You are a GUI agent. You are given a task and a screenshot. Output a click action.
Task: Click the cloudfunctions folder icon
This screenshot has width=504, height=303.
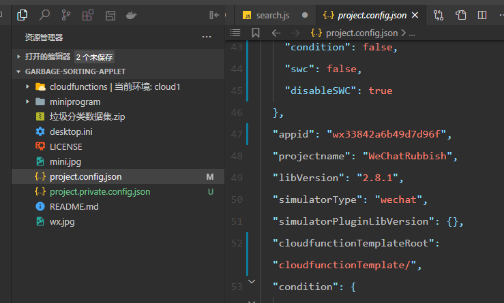40,86
